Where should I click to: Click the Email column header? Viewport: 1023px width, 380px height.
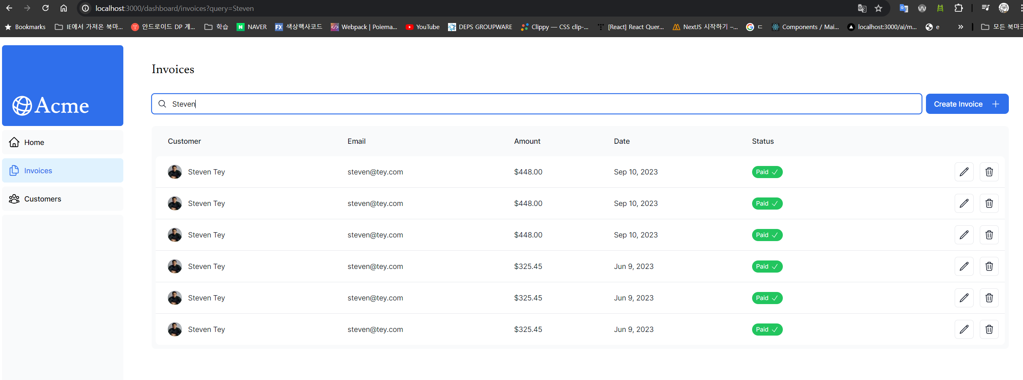357,141
